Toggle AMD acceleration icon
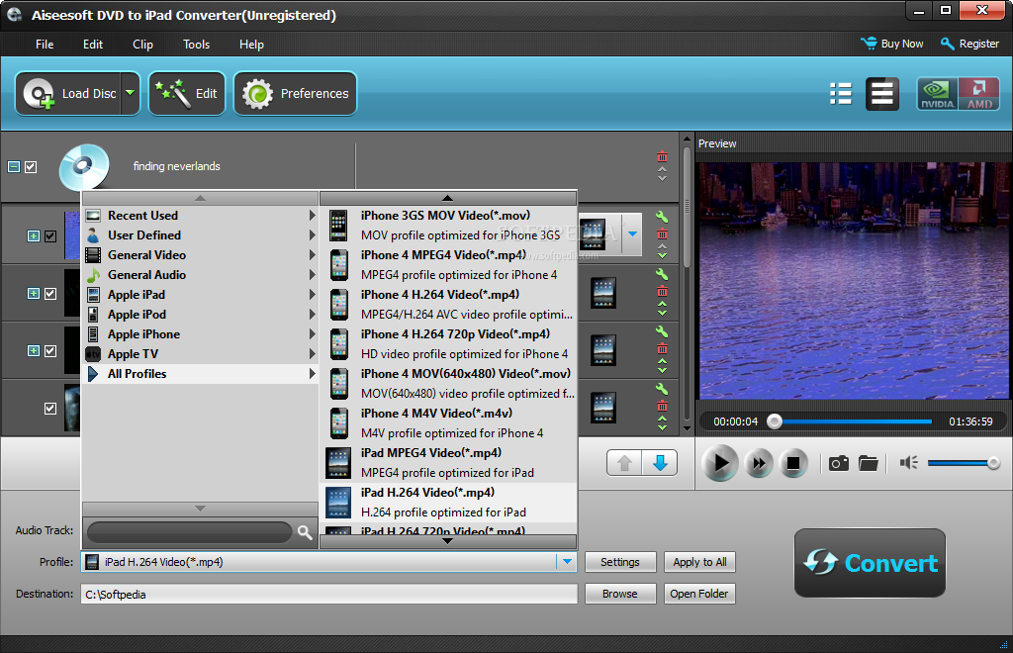Viewport: 1013px width, 653px height. point(978,94)
